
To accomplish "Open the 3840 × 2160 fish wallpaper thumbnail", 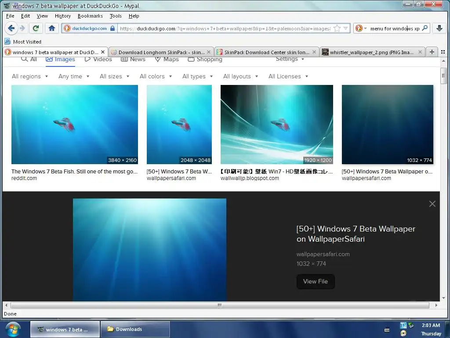I will pyautogui.click(x=75, y=125).
